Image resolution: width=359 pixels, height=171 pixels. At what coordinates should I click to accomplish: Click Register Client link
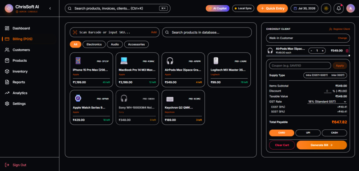[339, 29]
